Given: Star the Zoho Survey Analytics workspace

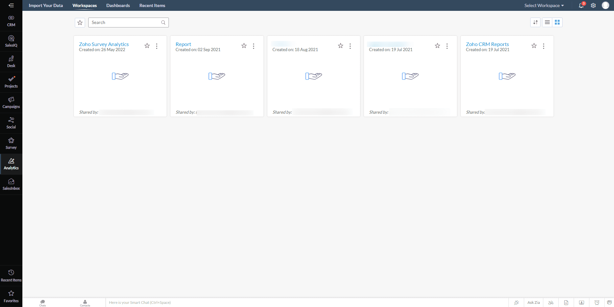Looking at the screenshot, I should tap(147, 46).
